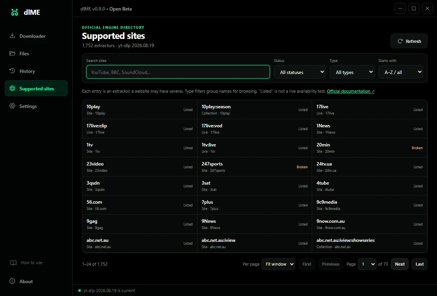Select the 3sat extractor entry

254,186
